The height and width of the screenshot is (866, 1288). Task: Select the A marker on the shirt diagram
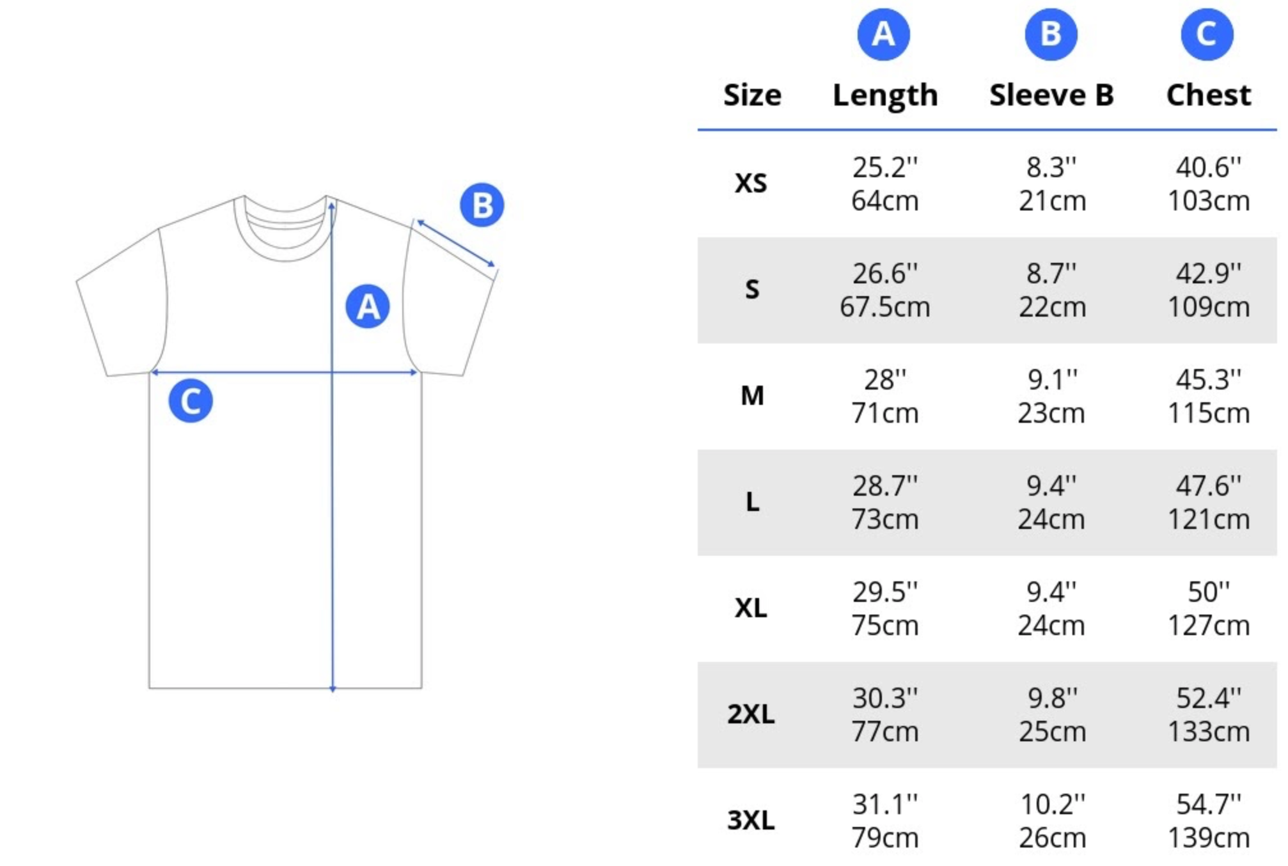368,306
